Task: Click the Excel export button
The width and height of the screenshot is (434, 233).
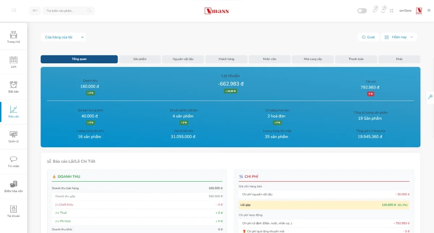Action: (x=368, y=37)
